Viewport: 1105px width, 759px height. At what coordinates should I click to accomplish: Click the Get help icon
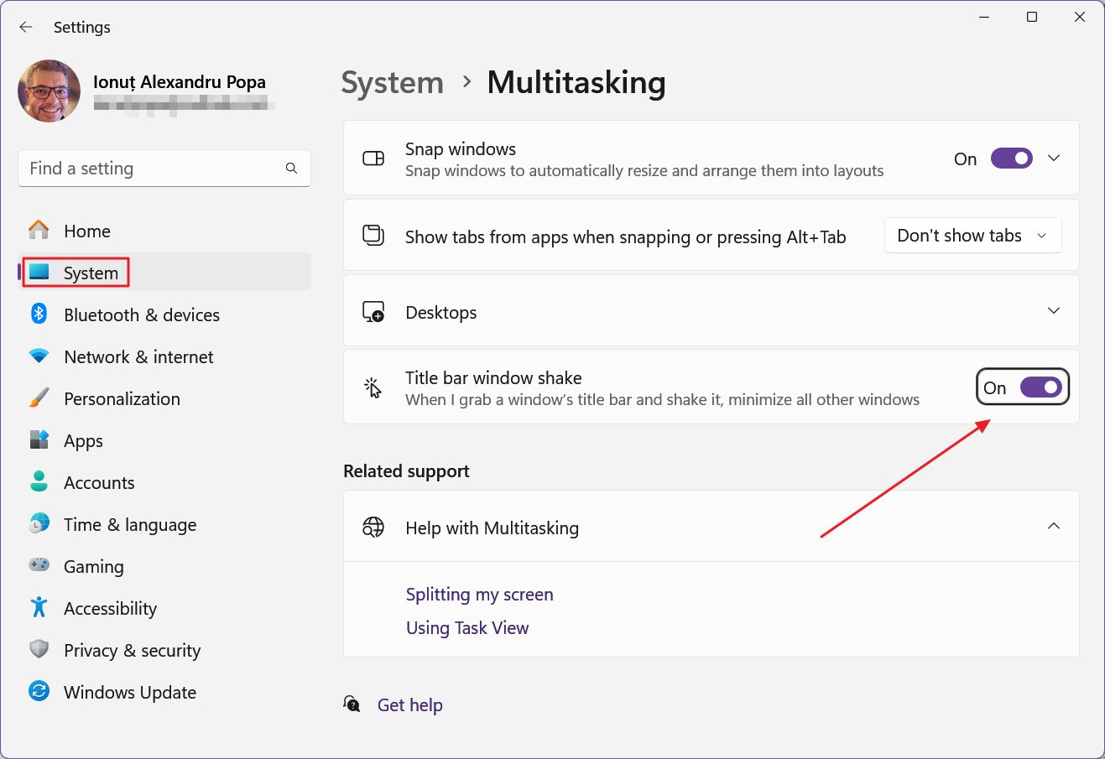(352, 704)
